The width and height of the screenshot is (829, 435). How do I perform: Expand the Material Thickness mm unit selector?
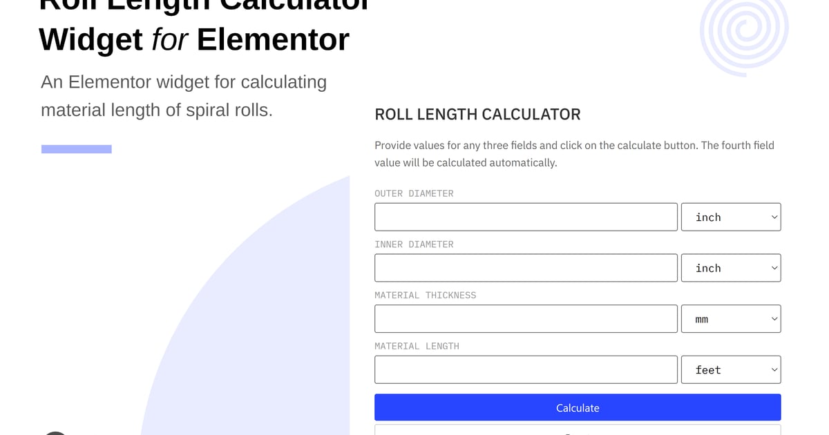coord(731,319)
